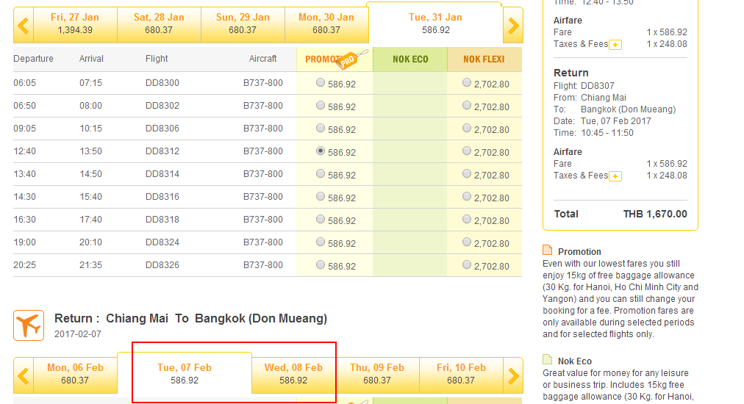Select Mon, 30 Jan departure date tab

(x=326, y=24)
